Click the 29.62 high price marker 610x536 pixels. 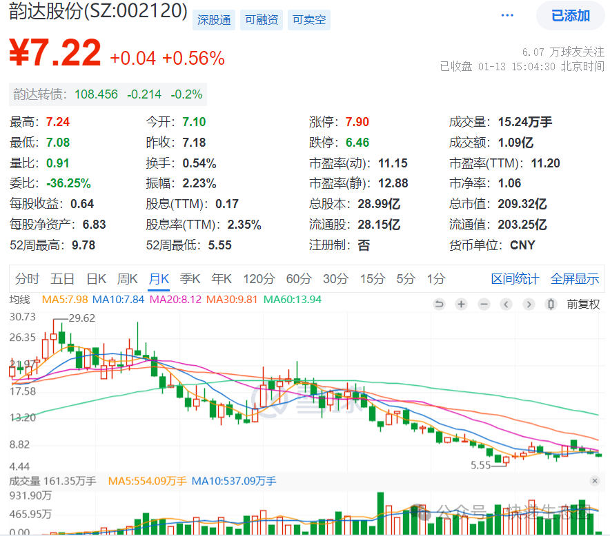click(81, 318)
